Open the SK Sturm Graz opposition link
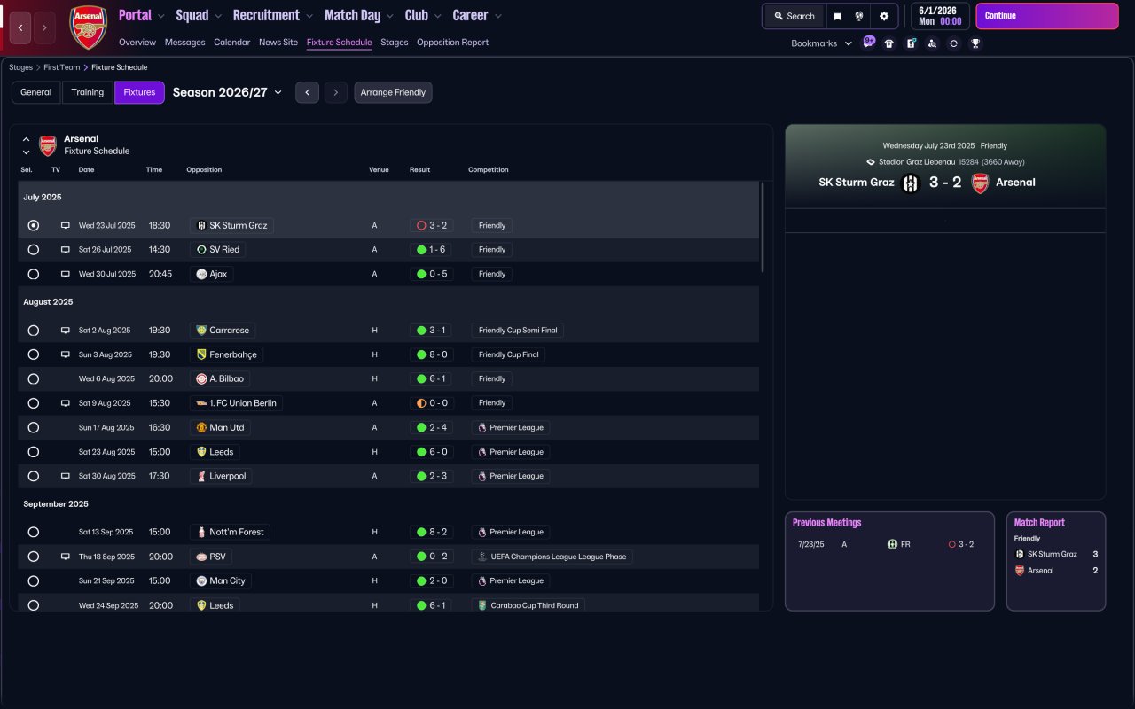This screenshot has width=1135, height=709. point(231,226)
